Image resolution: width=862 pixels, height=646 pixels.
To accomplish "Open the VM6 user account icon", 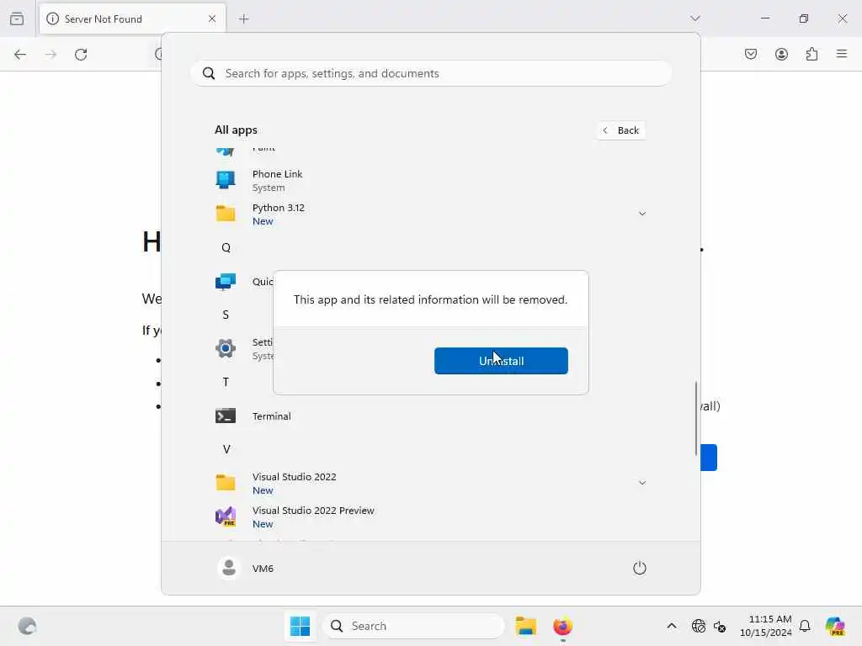I will pos(229,568).
